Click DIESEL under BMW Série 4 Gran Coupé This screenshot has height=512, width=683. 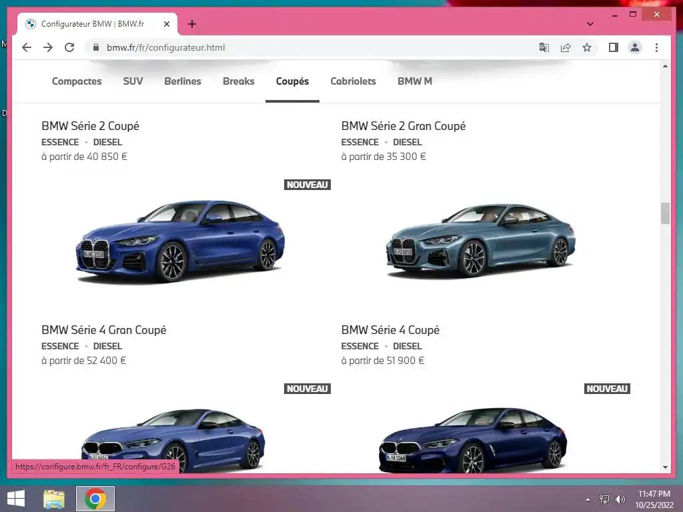(107, 346)
